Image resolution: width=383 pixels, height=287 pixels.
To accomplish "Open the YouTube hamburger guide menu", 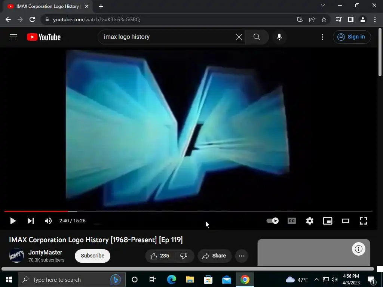I will pyautogui.click(x=13, y=37).
